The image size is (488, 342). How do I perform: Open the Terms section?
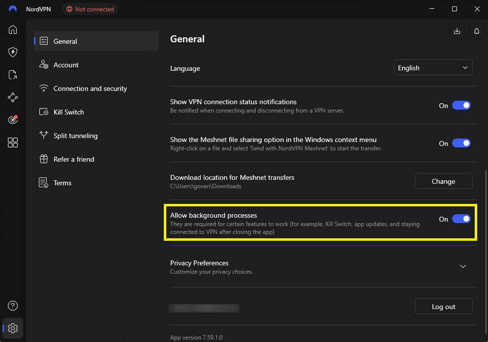pos(96,183)
